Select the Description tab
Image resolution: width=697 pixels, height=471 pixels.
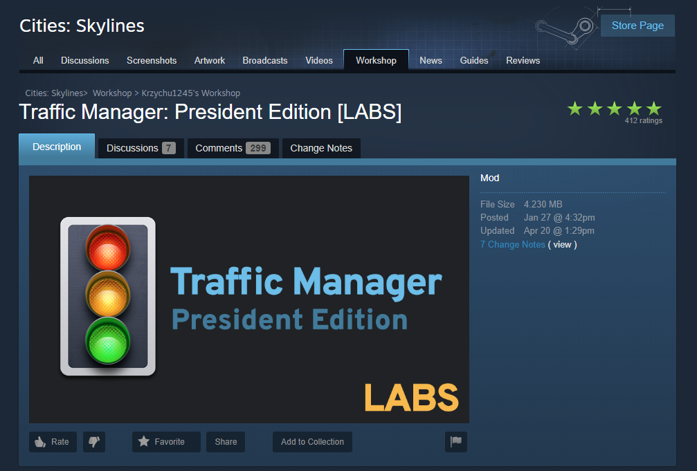coord(57,147)
